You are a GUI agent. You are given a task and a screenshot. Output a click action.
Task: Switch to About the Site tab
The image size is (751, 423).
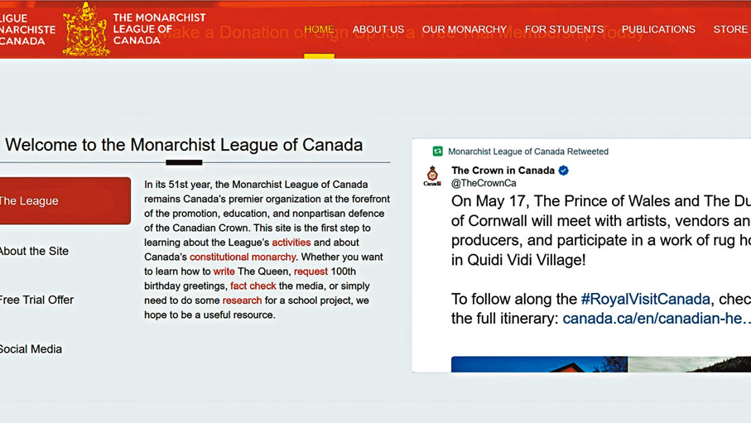[x=35, y=251]
